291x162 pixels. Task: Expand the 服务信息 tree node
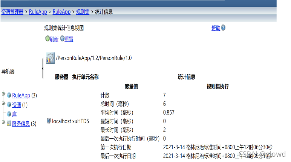[x=3, y=122]
